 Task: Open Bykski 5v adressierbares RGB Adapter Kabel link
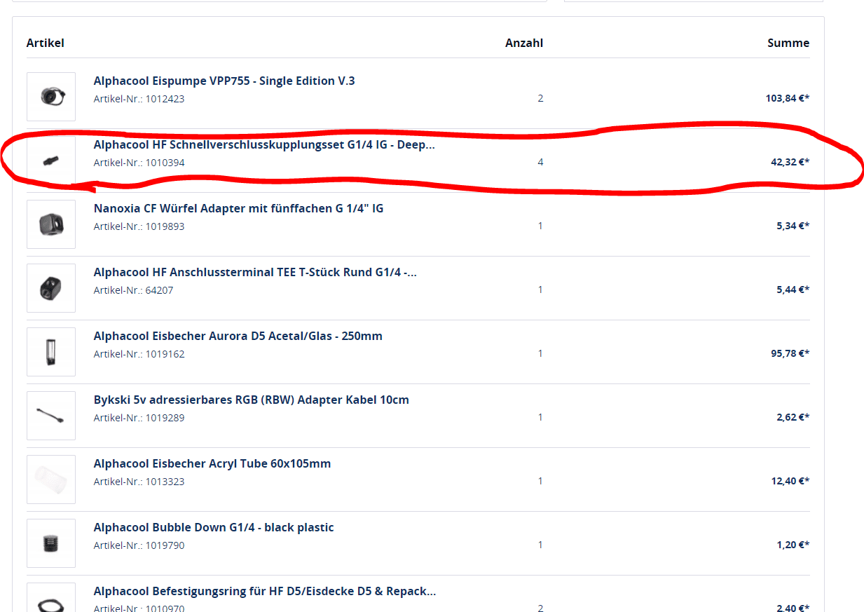tap(252, 400)
